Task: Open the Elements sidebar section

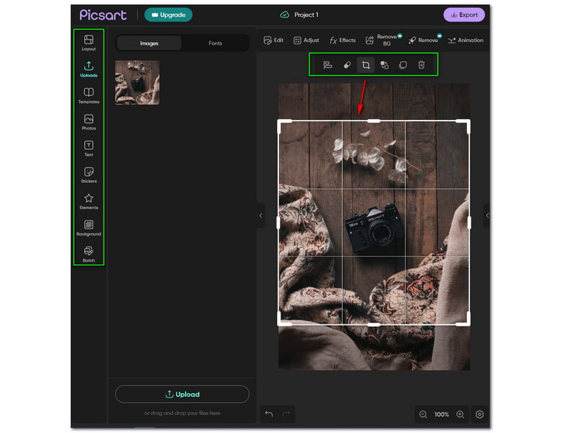Action: pyautogui.click(x=88, y=201)
